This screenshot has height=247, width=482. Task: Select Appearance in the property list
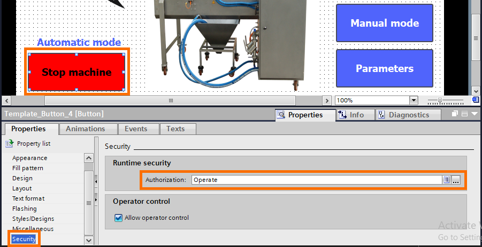(x=30, y=158)
